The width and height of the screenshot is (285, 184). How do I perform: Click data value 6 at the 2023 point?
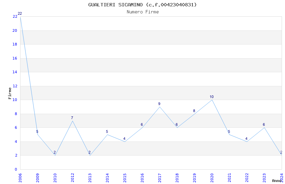tap(264, 124)
